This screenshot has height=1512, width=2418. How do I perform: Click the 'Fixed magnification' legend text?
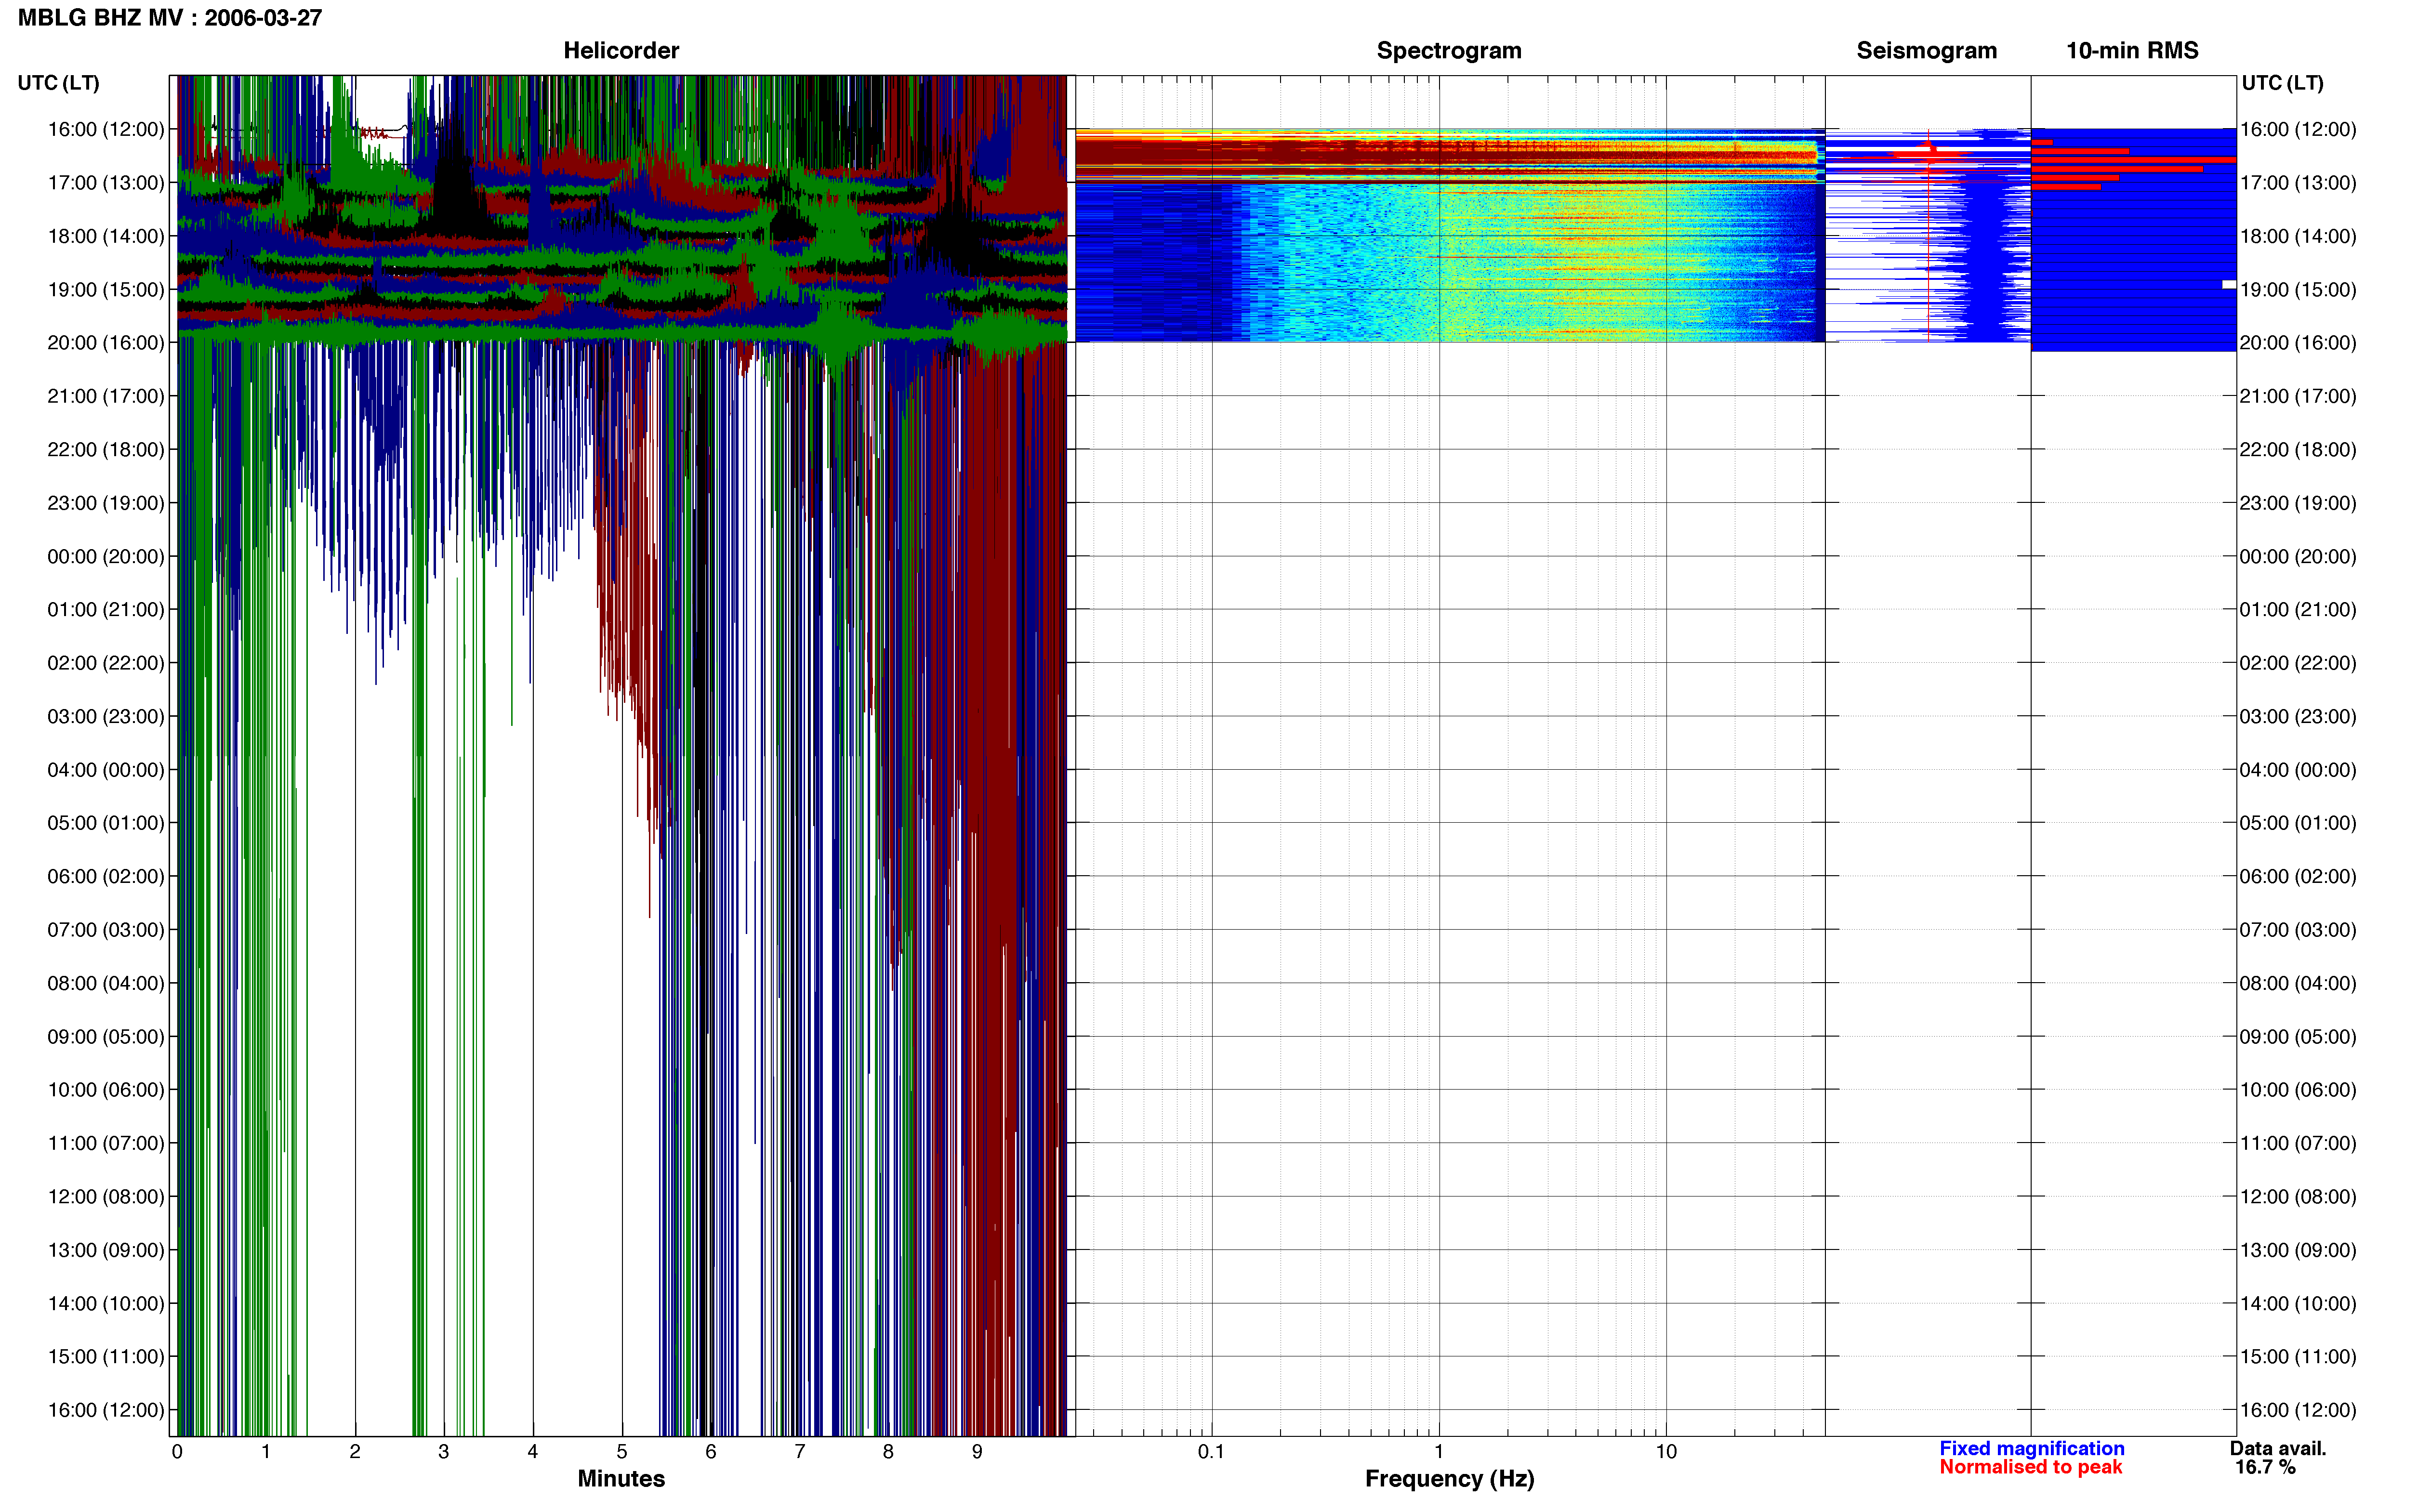click(x=2031, y=1449)
